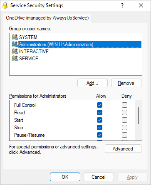Uncheck Allow for Start permission
Screen dimensions: 151x185
99,120
